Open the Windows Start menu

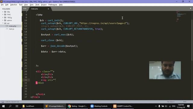[x=3, y=106]
